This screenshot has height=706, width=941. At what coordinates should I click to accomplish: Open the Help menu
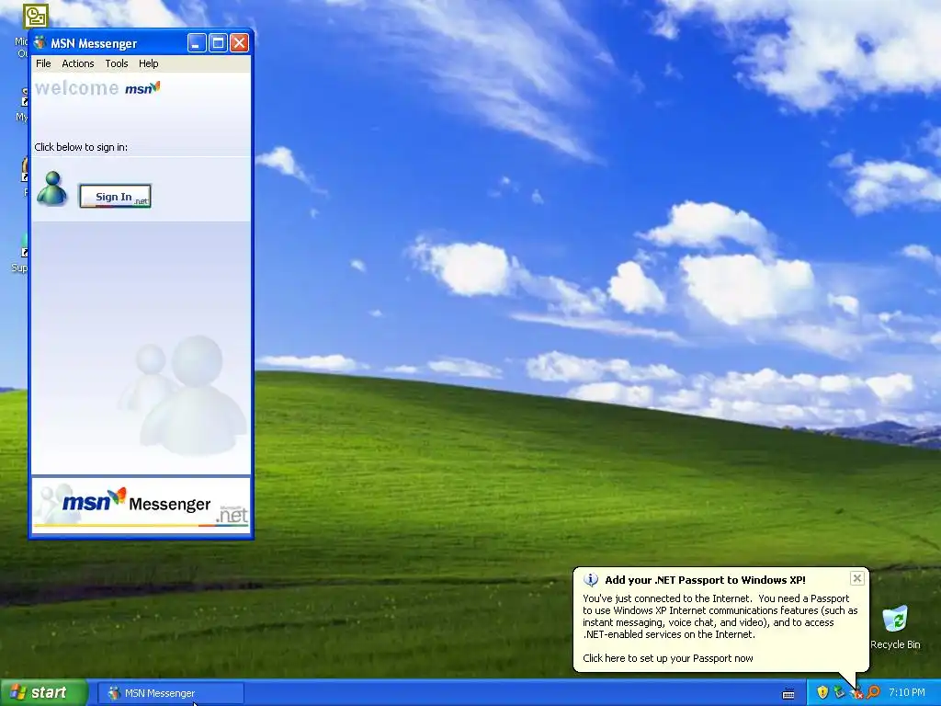148,63
